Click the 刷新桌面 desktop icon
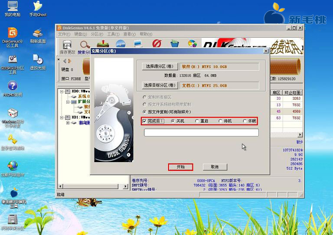 click(x=38, y=36)
